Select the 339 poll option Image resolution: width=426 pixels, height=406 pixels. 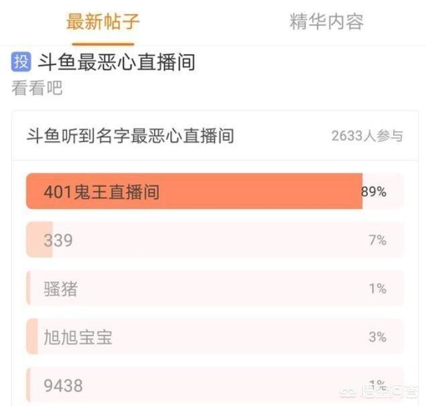[x=214, y=240]
